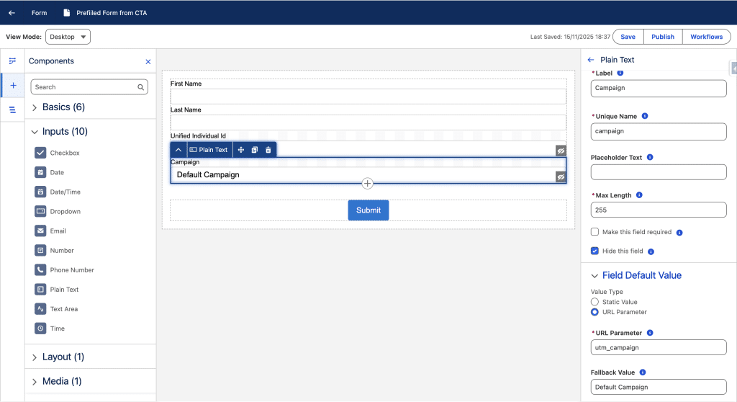This screenshot has width=737, height=402.
Task: Uncheck Hide this field checkbox
Action: tap(594, 251)
